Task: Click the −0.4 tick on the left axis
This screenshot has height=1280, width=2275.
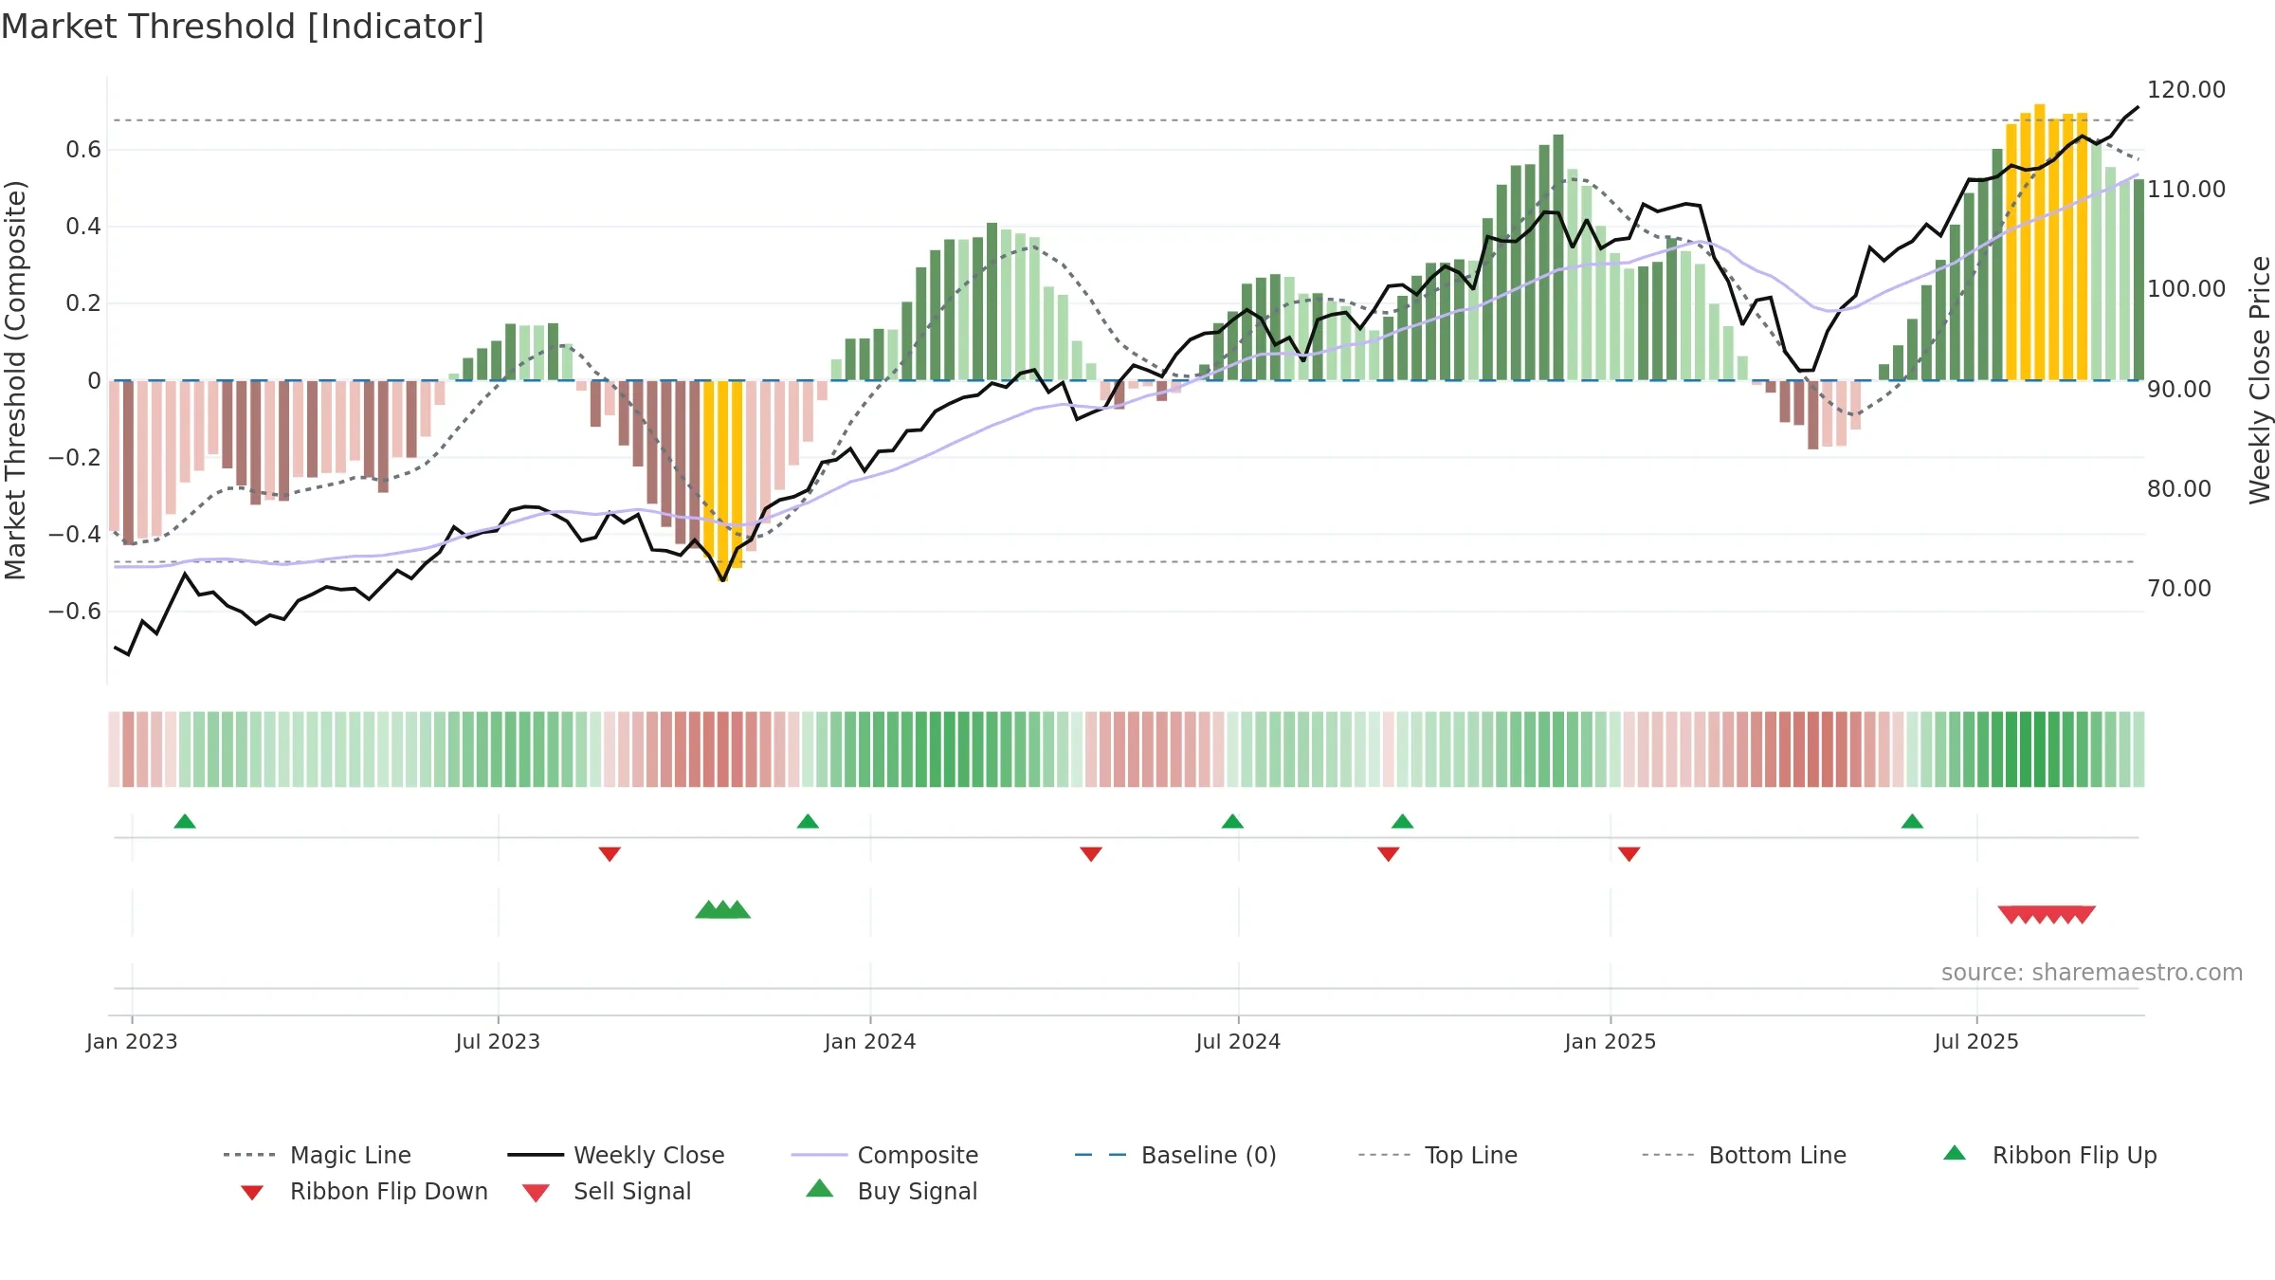Action: point(75,534)
